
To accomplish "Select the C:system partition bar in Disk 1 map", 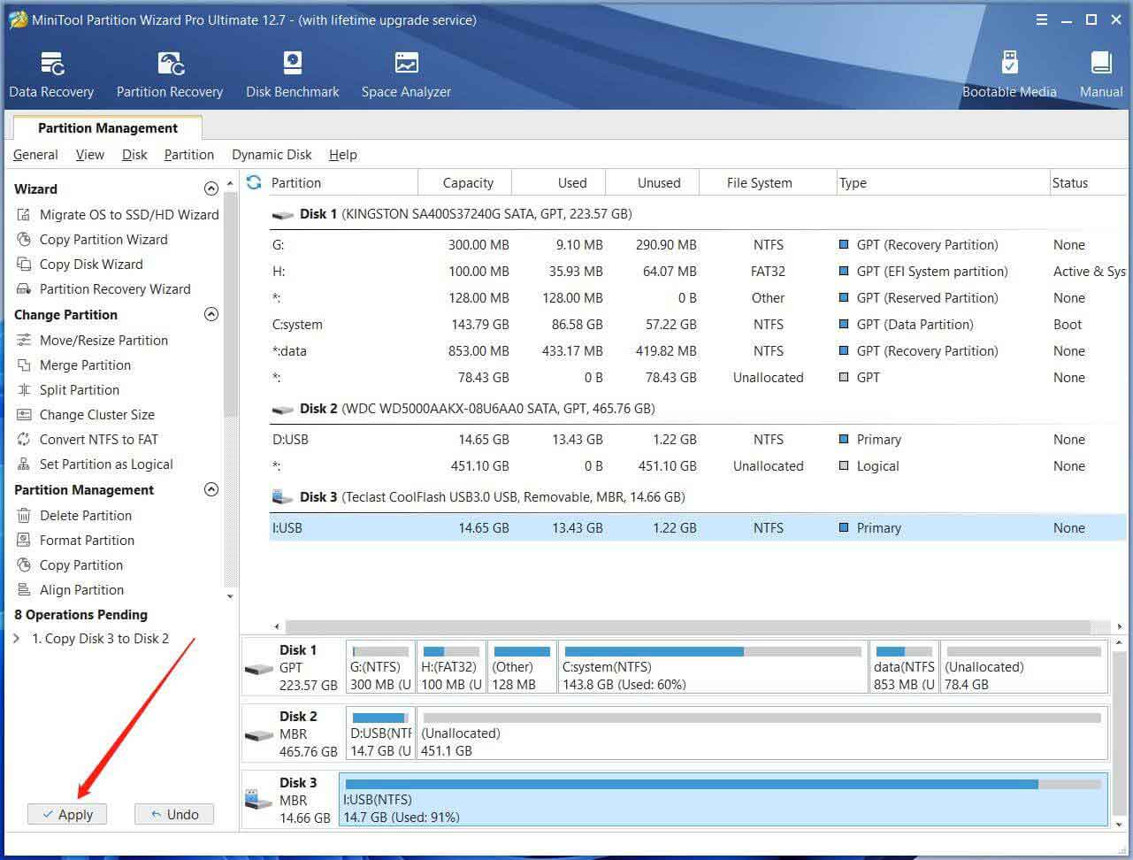I will click(x=713, y=667).
